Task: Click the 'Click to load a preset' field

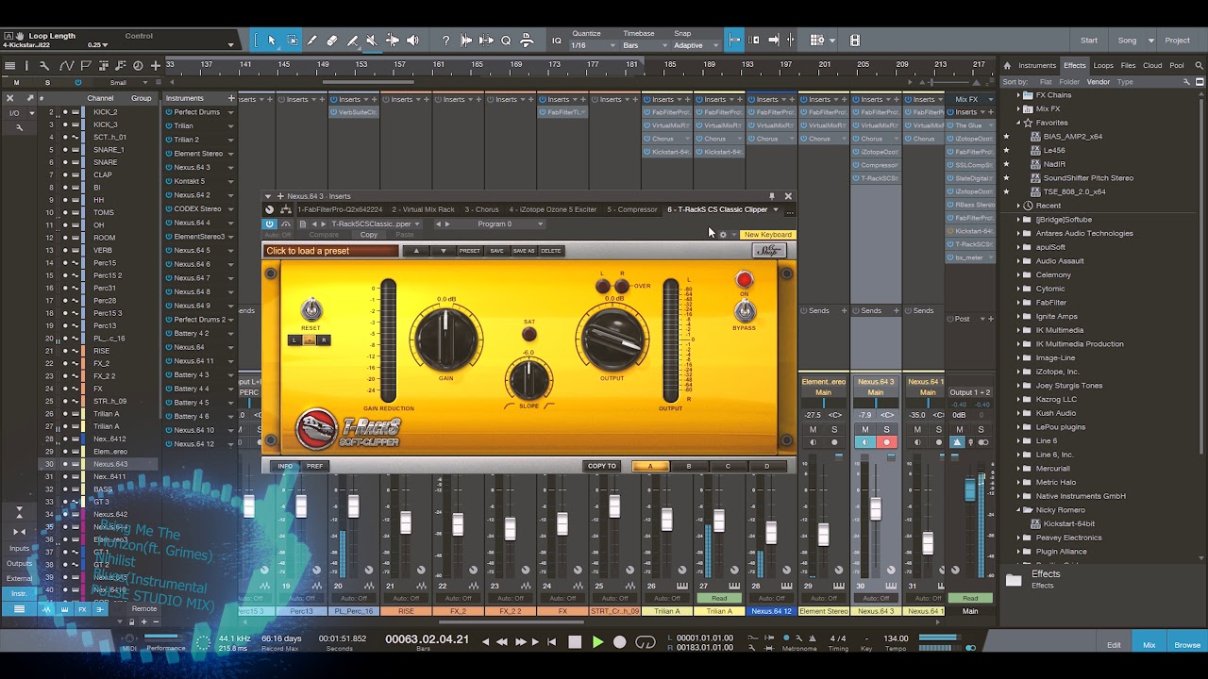Action: (330, 251)
